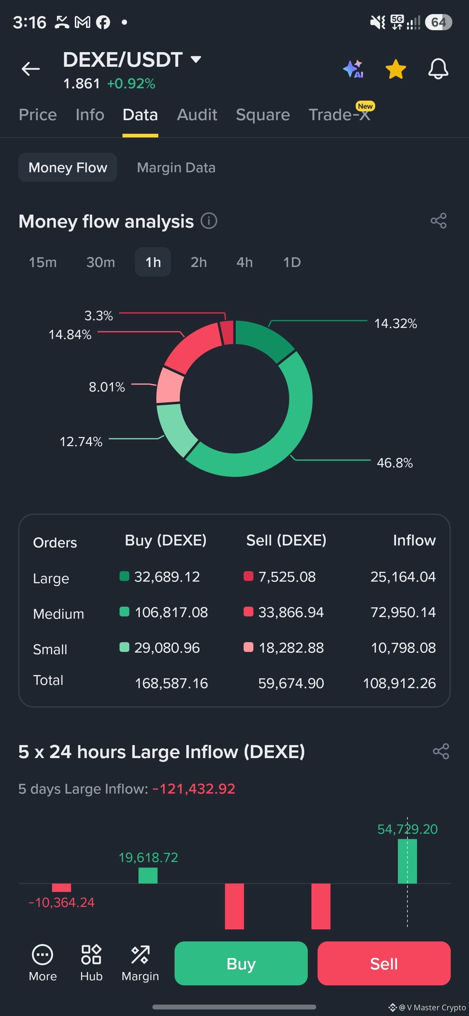This screenshot has height=1016, width=469.
Task: Click the Money flow analysis info icon
Action: coord(209,221)
